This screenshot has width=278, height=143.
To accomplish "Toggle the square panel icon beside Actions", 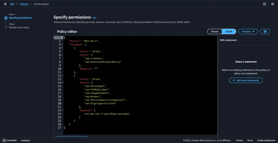I will click(265, 31).
